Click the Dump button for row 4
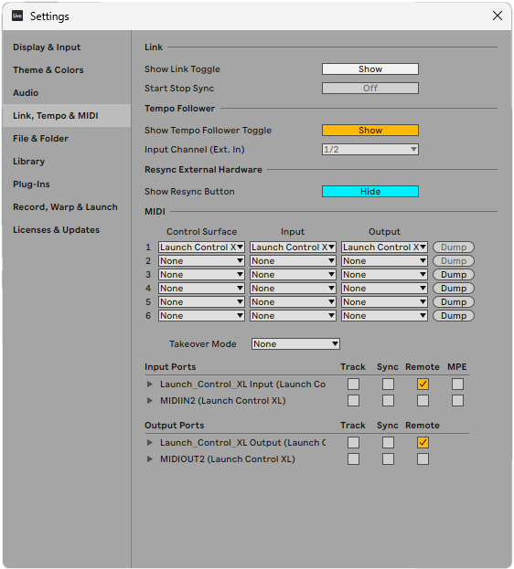514x569 pixels. tap(454, 289)
